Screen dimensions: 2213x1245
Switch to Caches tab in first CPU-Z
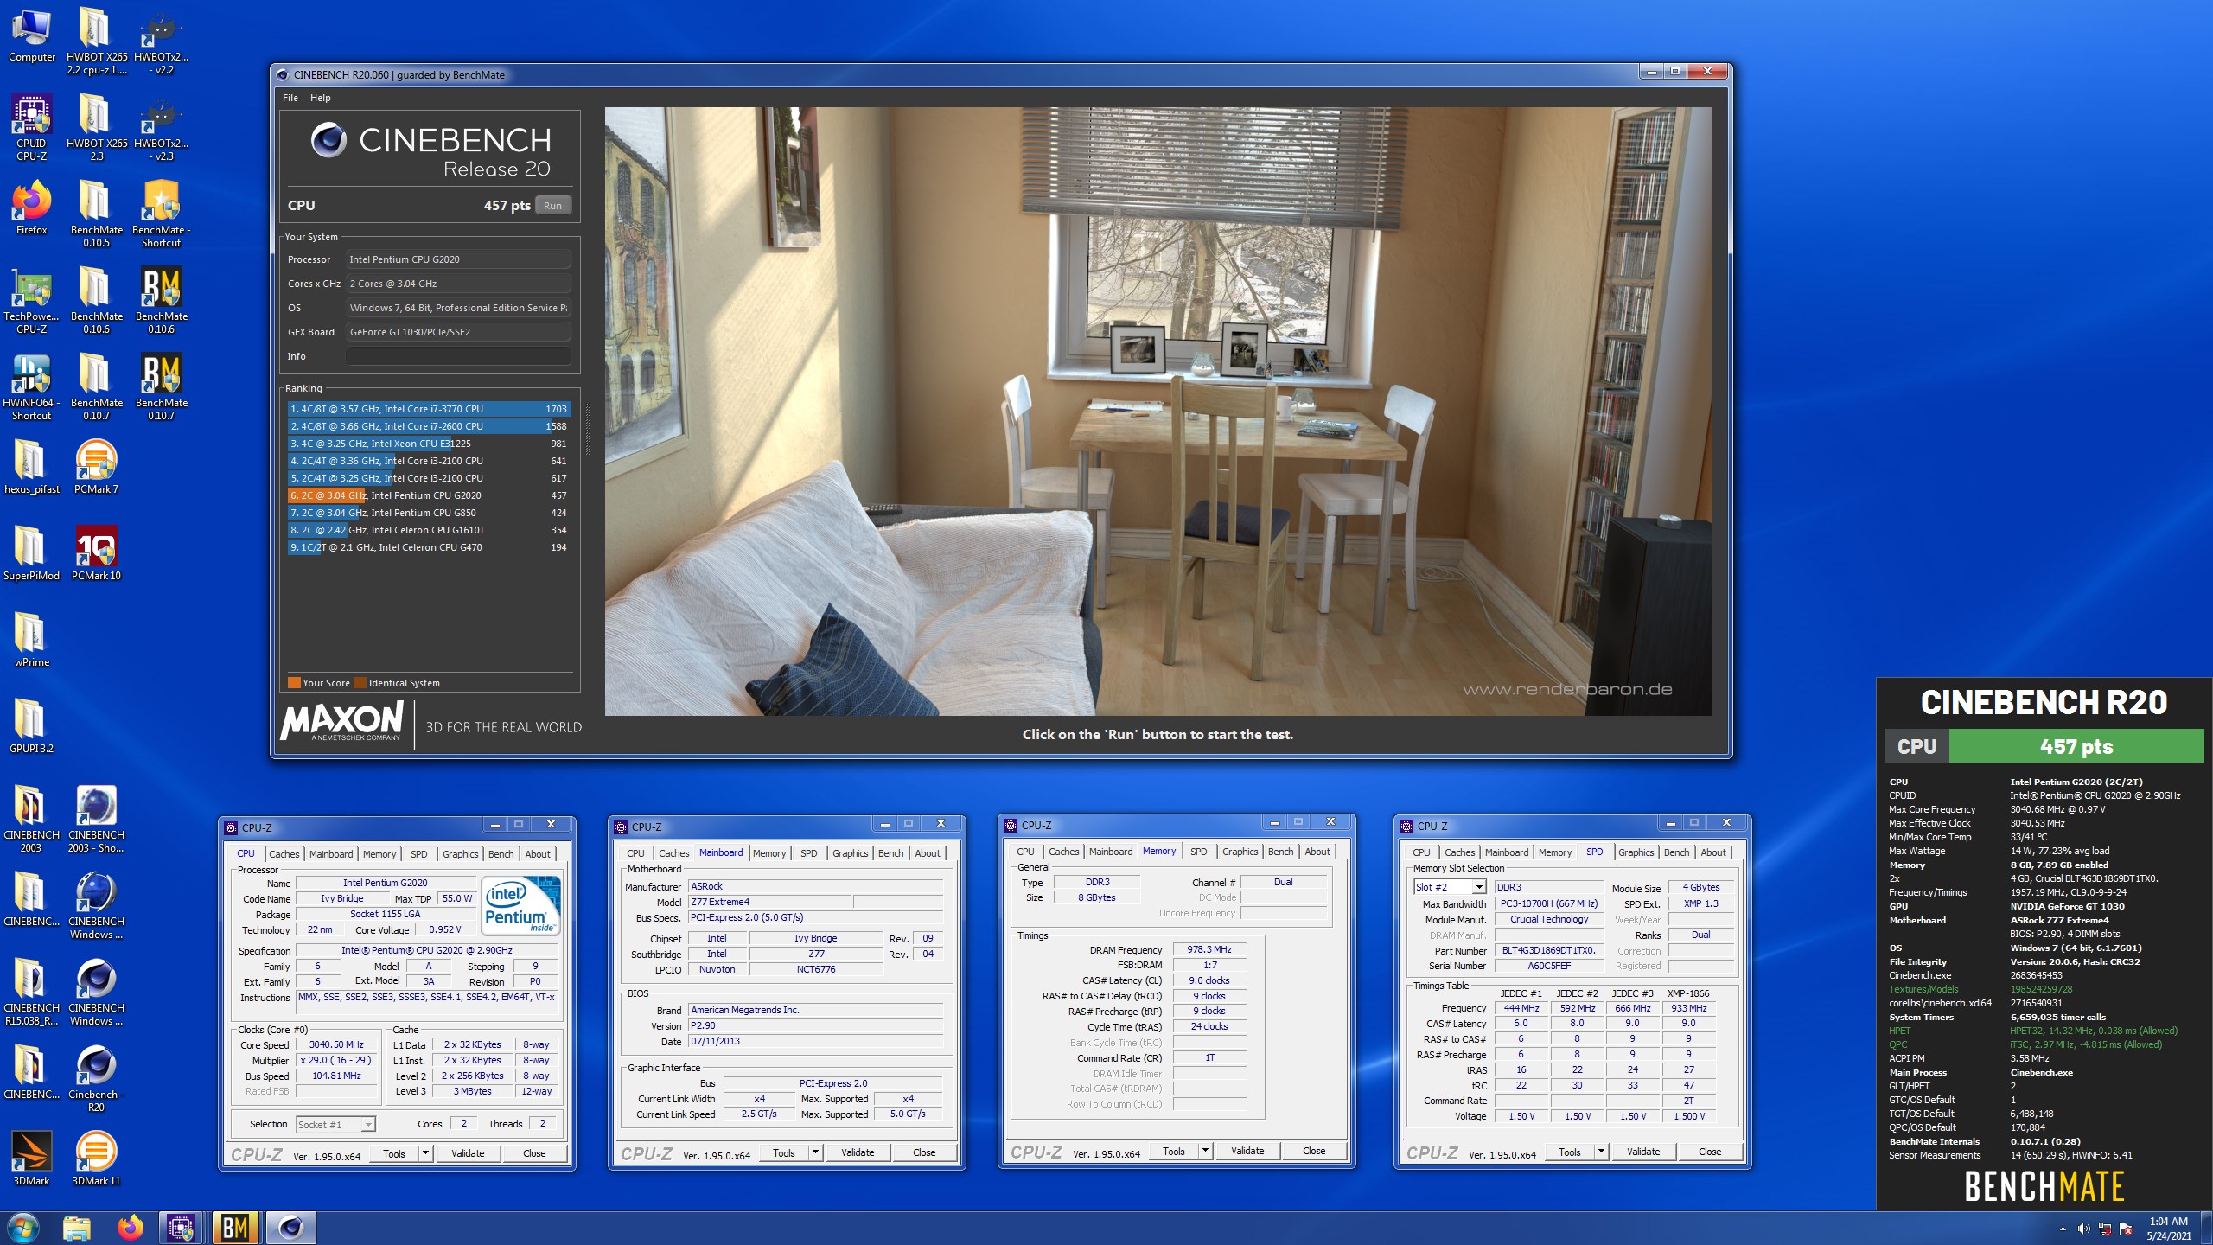(284, 854)
